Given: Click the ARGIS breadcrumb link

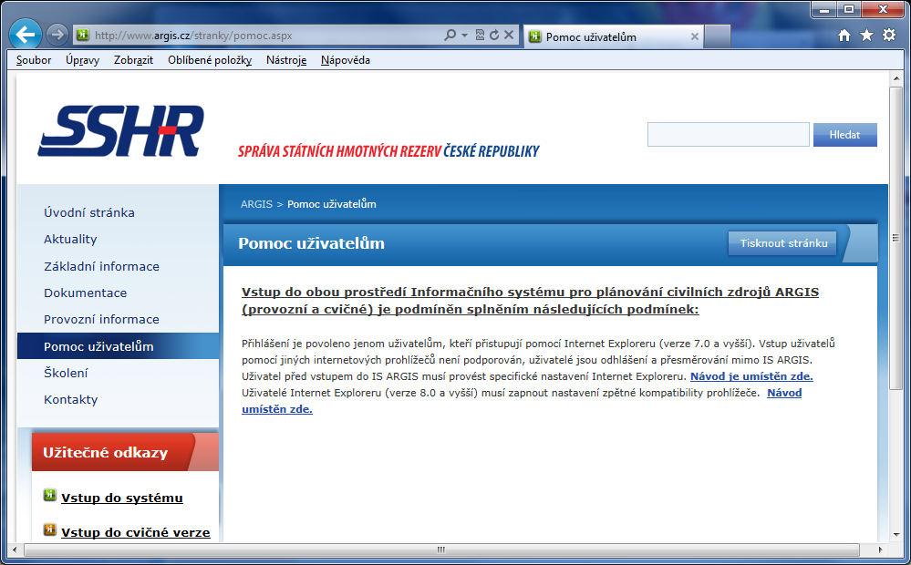Looking at the screenshot, I should (256, 204).
